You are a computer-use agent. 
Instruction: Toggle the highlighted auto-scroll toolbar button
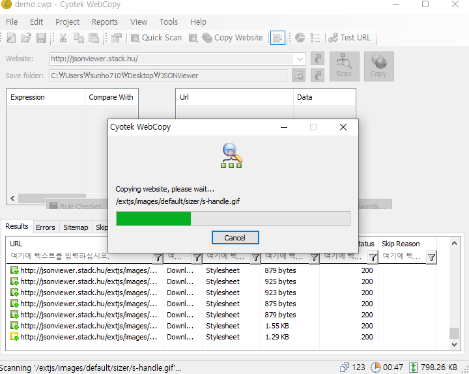[277, 38]
